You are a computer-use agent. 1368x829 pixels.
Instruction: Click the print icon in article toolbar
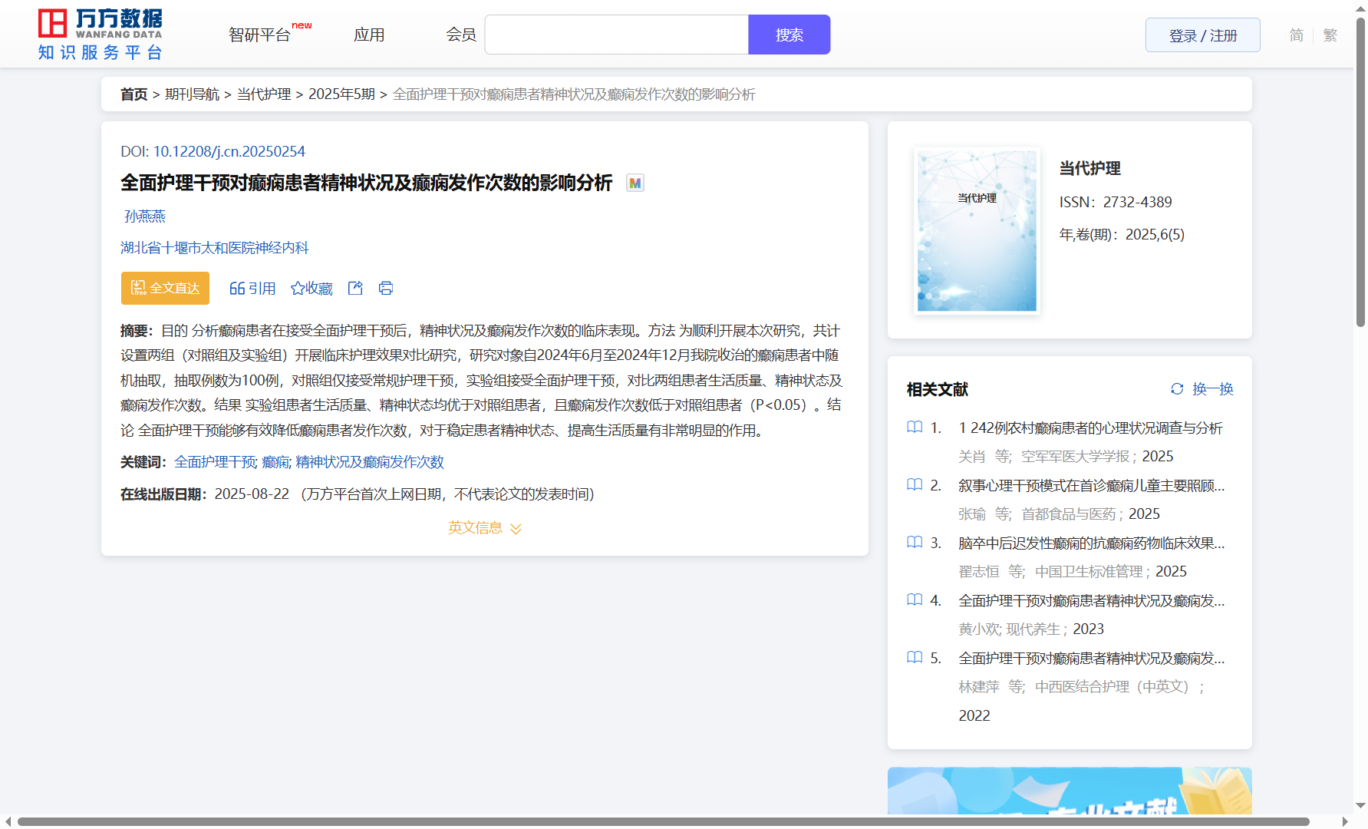click(386, 288)
